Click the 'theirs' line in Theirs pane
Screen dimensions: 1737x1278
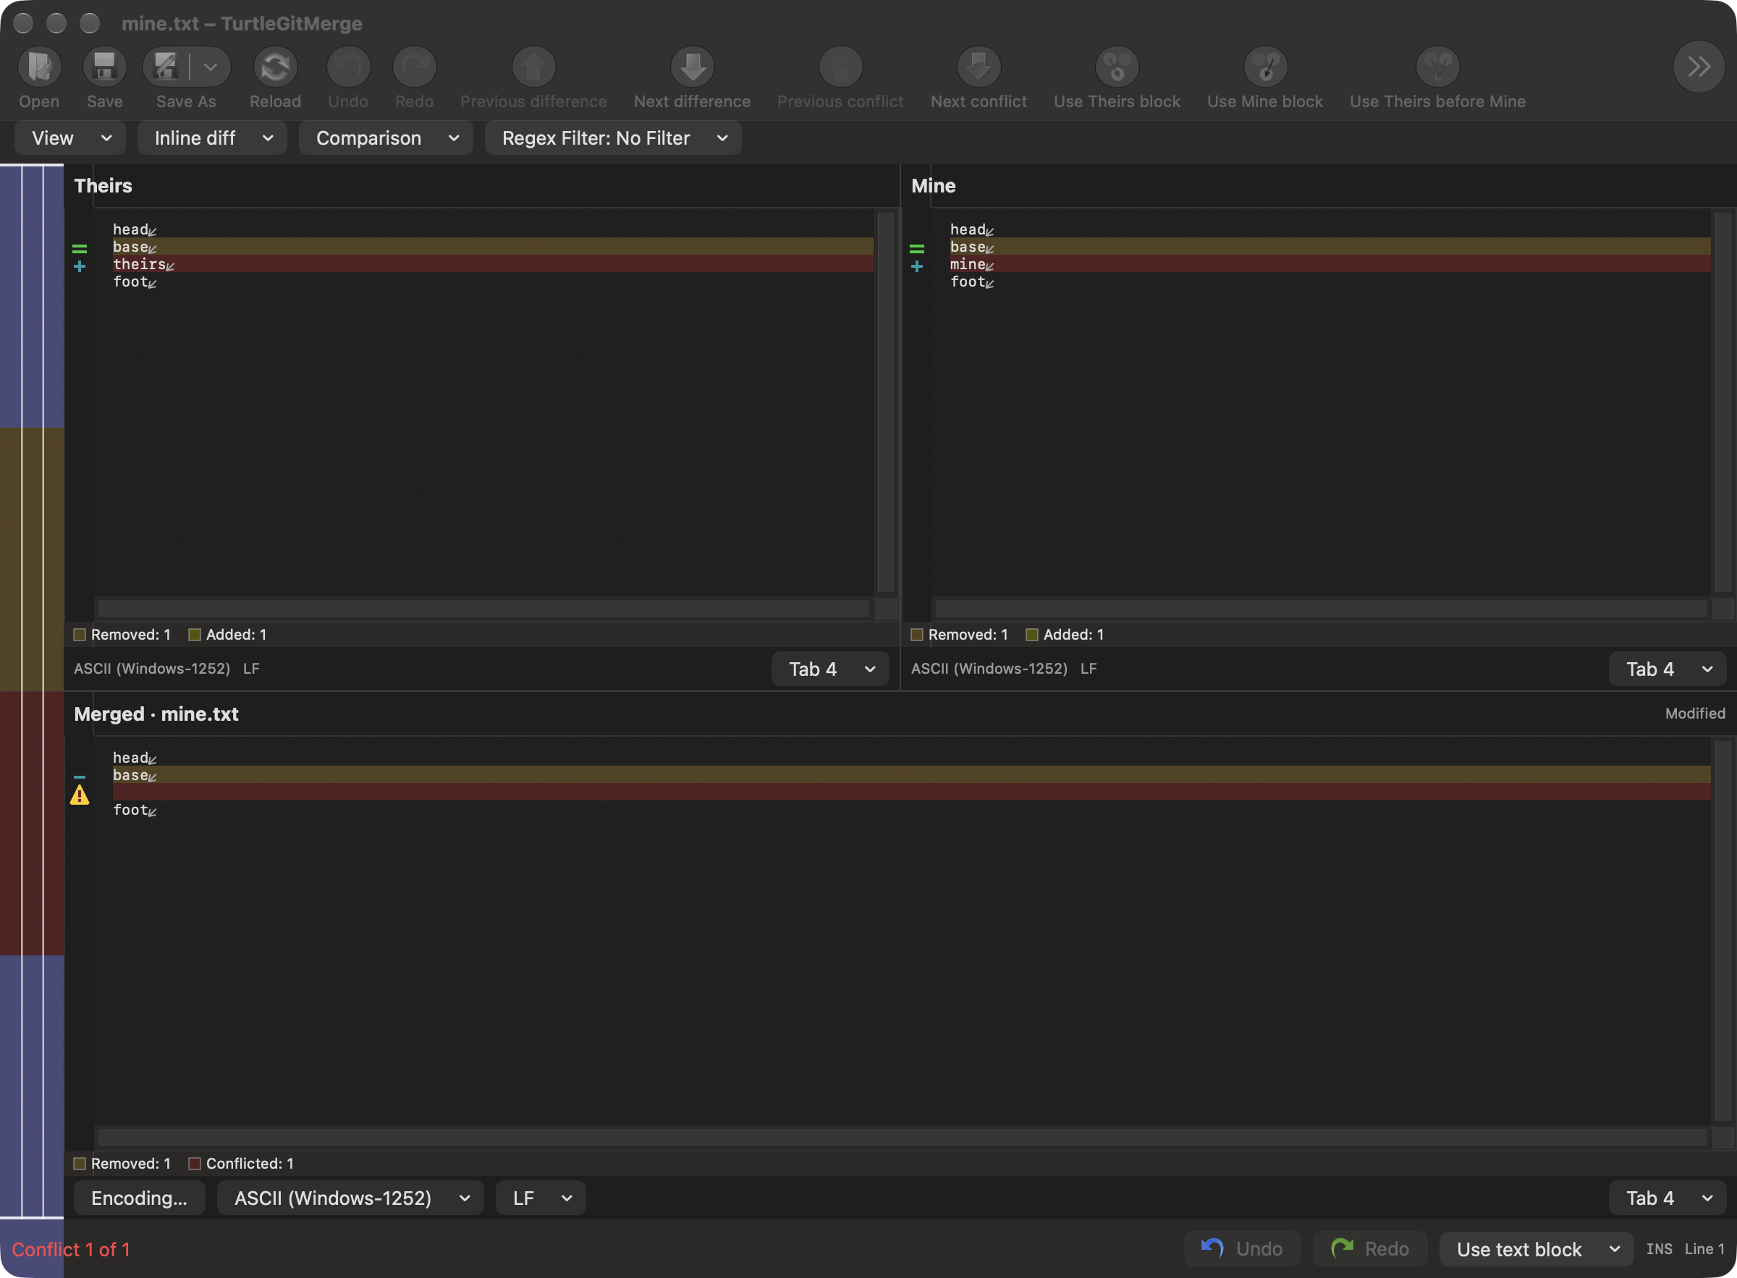tap(493, 265)
